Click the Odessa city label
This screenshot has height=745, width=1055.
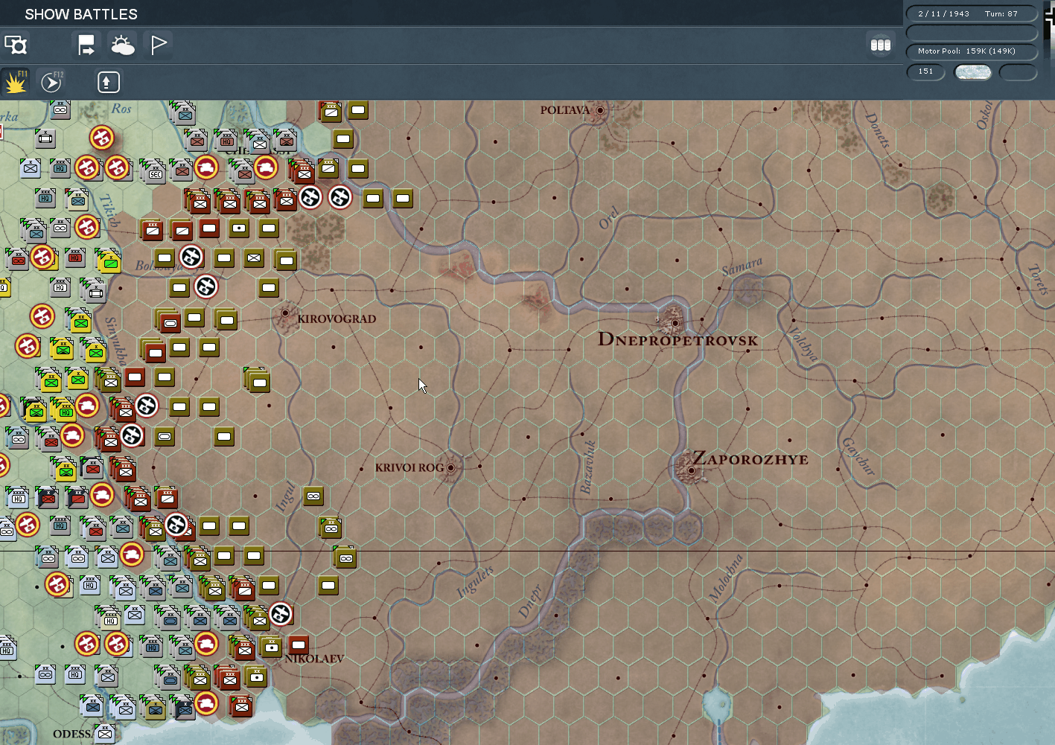pyautogui.click(x=71, y=734)
